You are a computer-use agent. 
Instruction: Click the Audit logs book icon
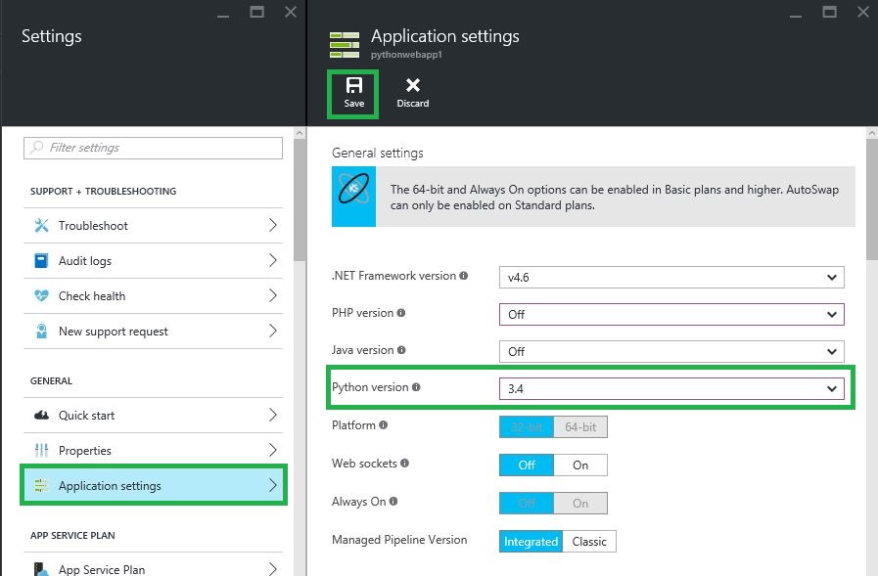coord(41,260)
